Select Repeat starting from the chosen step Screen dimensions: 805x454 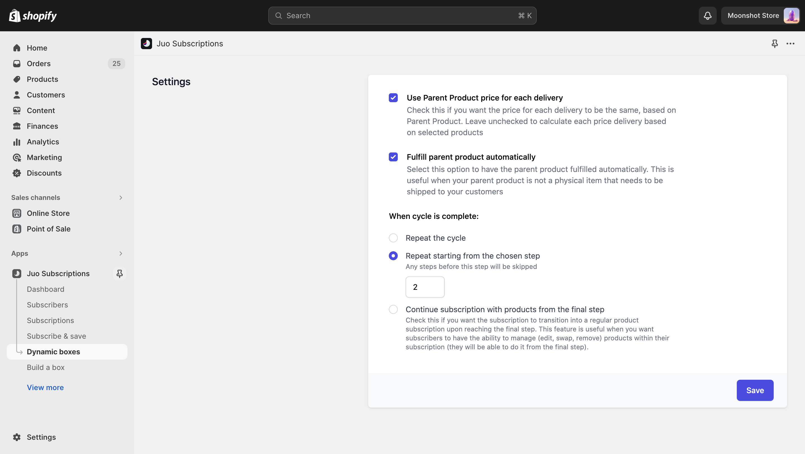click(393, 256)
